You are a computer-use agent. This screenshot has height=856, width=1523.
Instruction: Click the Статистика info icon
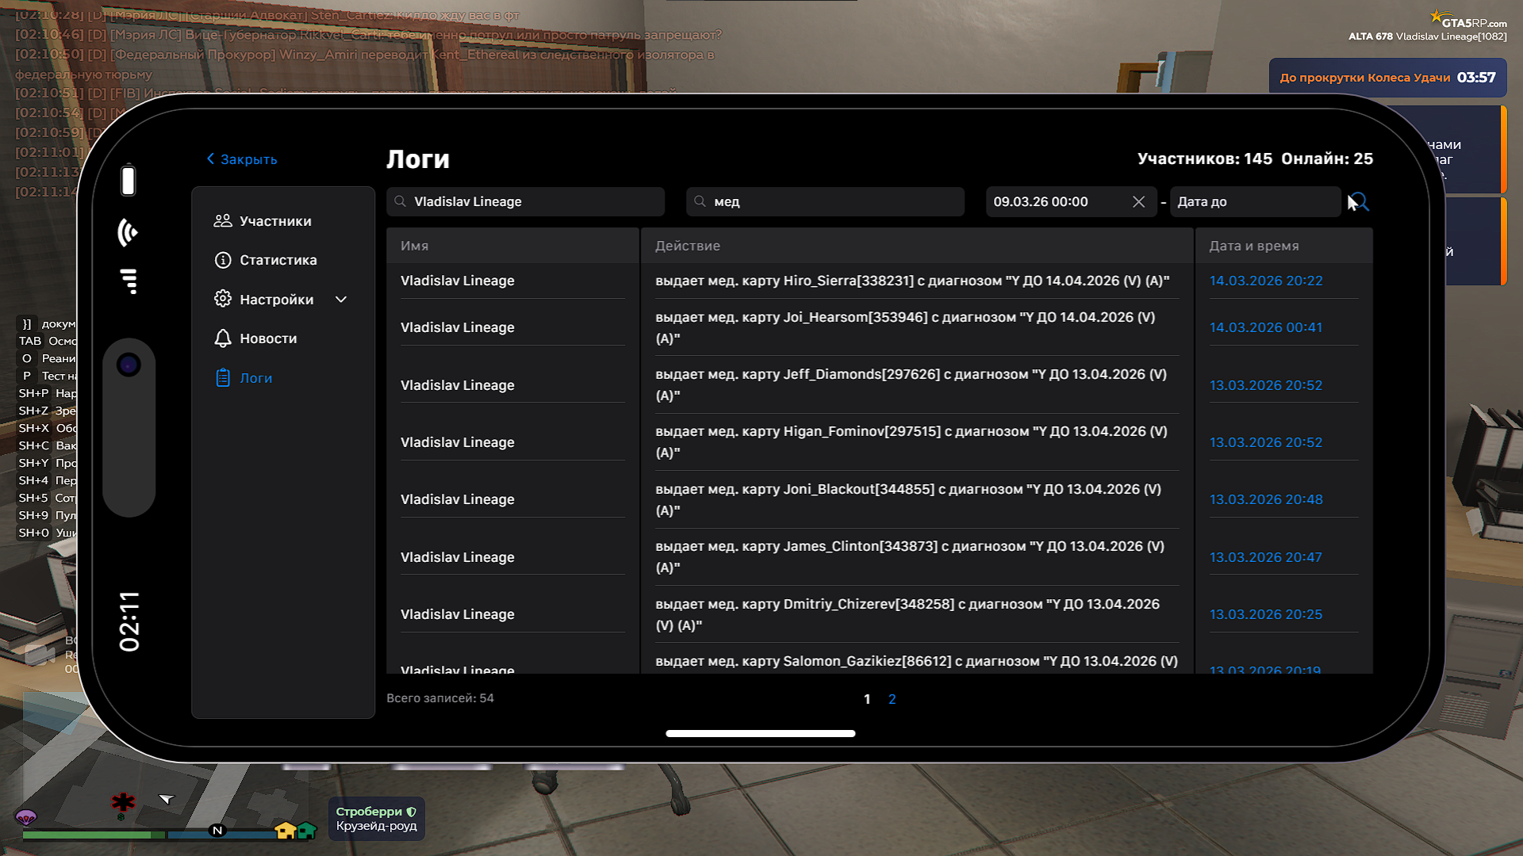[x=223, y=260]
